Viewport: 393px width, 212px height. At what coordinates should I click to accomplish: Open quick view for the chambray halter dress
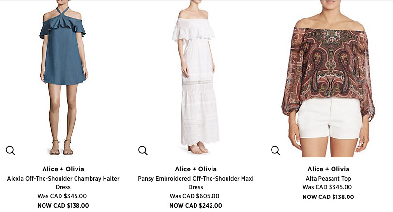pyautogui.click(x=10, y=151)
